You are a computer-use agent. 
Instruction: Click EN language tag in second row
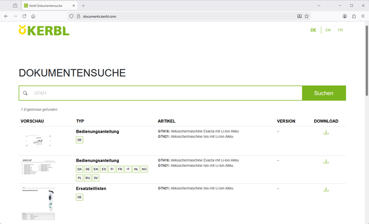click(x=96, y=169)
